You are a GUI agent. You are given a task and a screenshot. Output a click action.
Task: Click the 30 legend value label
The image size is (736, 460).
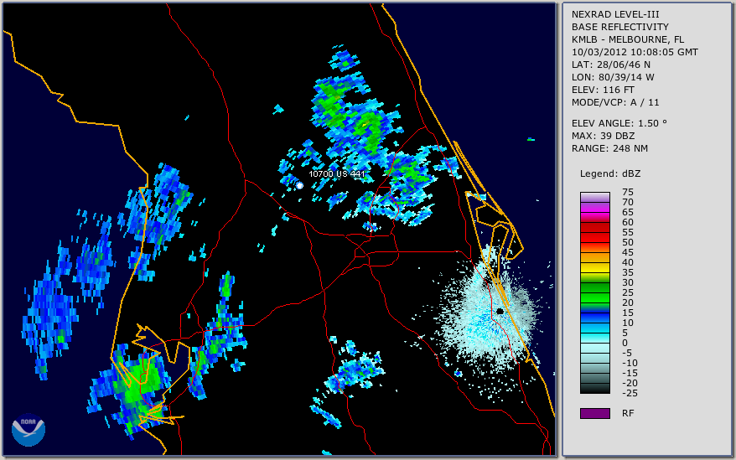[x=628, y=282]
